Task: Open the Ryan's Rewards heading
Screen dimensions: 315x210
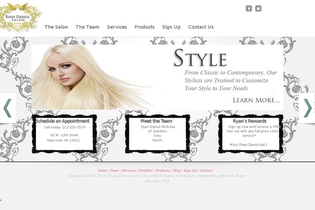Action: [x=250, y=121]
